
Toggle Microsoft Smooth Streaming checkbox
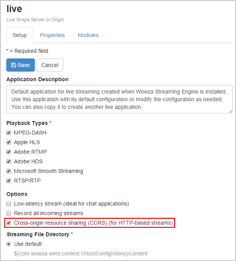[9, 171]
